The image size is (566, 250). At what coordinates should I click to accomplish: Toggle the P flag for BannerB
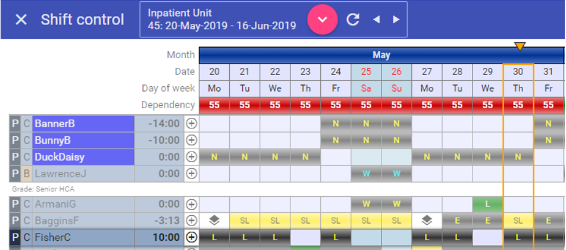tap(15, 123)
